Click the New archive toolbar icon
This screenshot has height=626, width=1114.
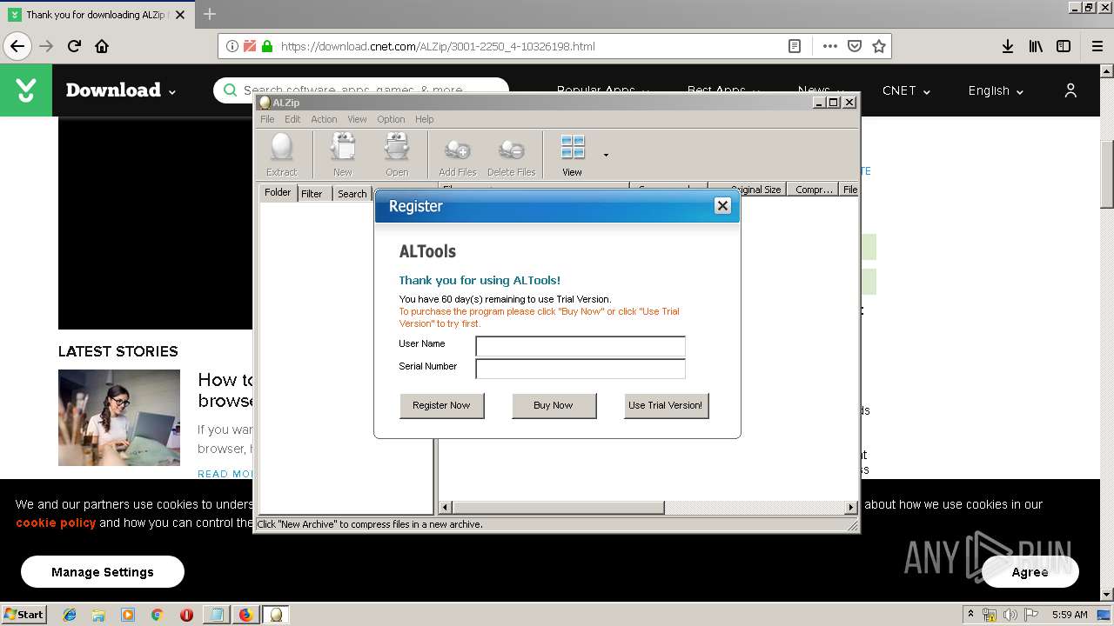(342, 155)
